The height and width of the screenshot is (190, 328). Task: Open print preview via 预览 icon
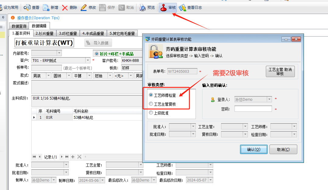(143, 8)
